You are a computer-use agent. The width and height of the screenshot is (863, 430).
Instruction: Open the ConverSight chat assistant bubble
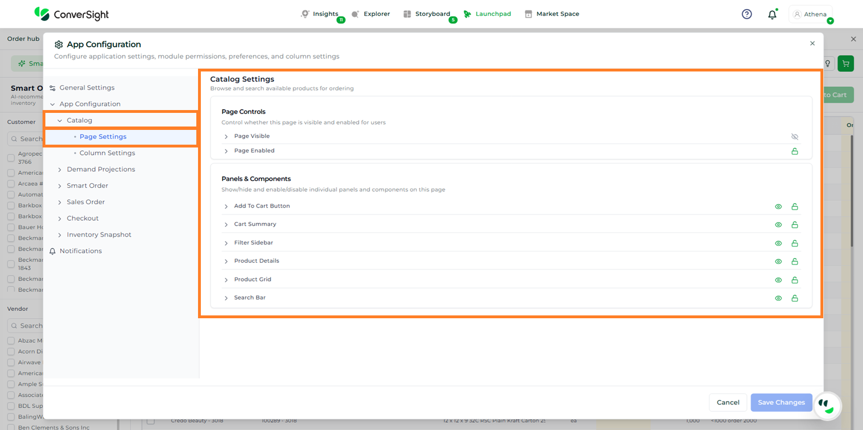(827, 405)
